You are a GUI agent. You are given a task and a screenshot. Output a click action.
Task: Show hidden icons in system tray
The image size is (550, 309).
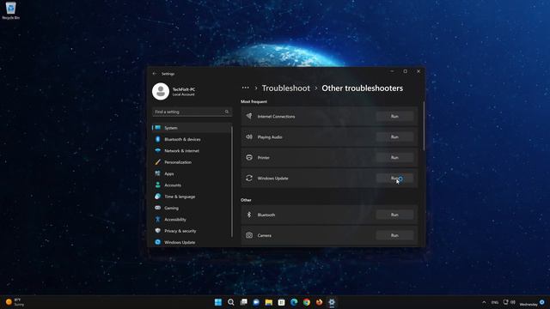[x=484, y=302]
